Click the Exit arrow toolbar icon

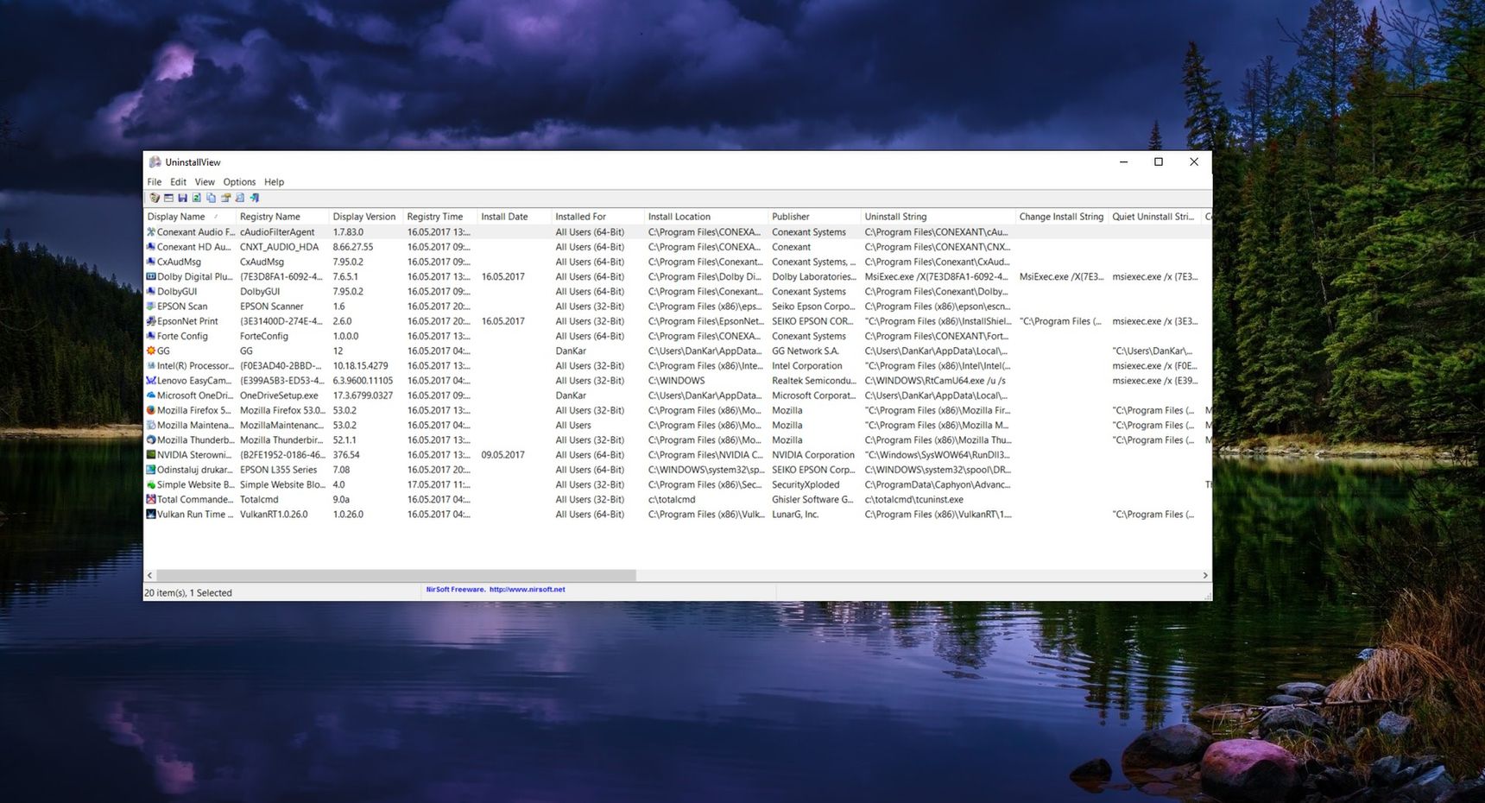(x=255, y=198)
